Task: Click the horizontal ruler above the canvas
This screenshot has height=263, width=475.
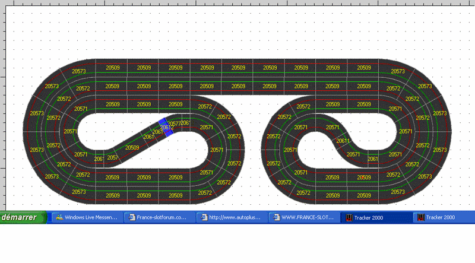Action: [x=237, y=3]
